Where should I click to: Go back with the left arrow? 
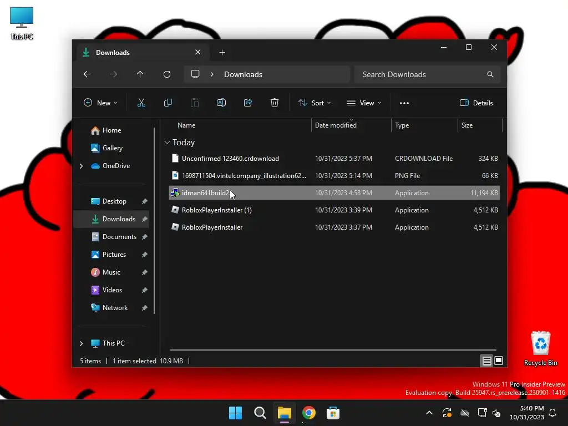pyautogui.click(x=87, y=74)
